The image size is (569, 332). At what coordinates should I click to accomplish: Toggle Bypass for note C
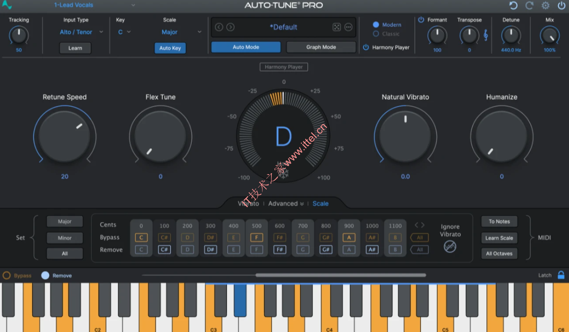pyautogui.click(x=141, y=237)
